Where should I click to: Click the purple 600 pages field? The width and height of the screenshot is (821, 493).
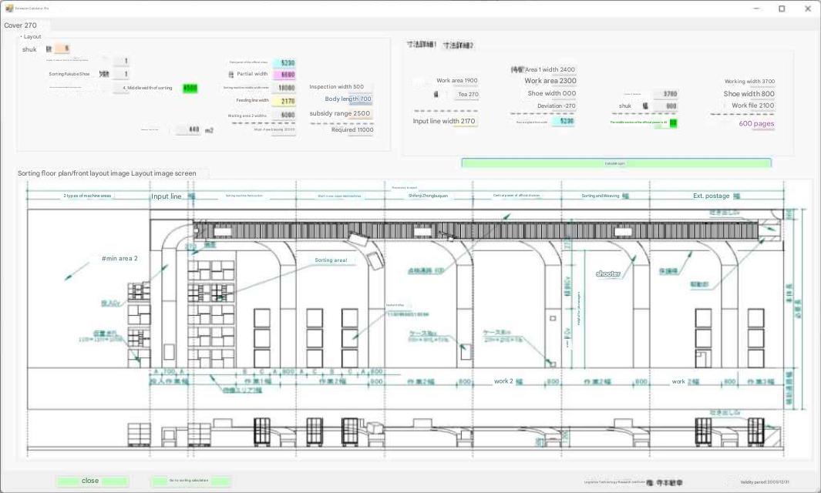tap(756, 124)
